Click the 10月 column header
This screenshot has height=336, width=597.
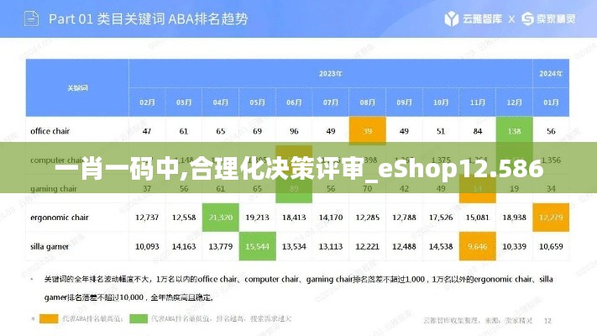pyautogui.click(x=441, y=102)
